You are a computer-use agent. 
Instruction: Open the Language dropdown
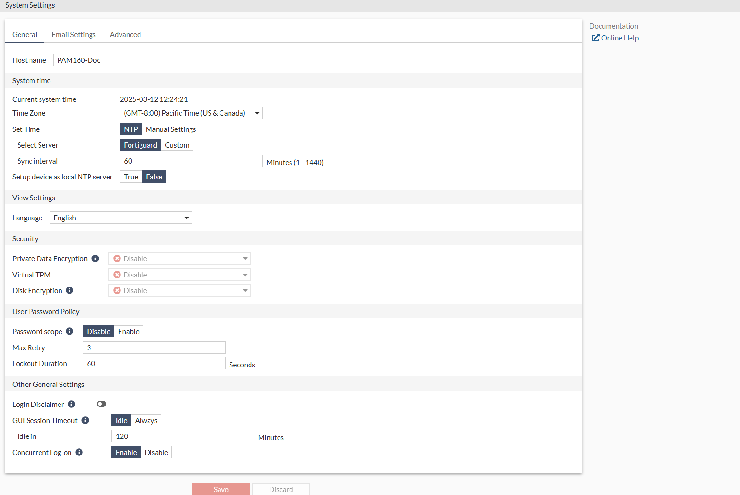[121, 218]
